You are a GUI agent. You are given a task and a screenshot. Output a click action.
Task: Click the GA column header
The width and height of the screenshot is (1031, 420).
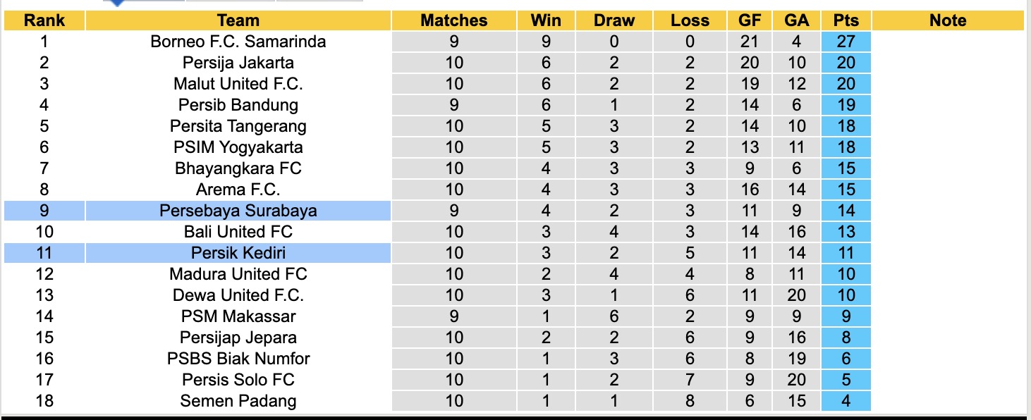(x=796, y=20)
